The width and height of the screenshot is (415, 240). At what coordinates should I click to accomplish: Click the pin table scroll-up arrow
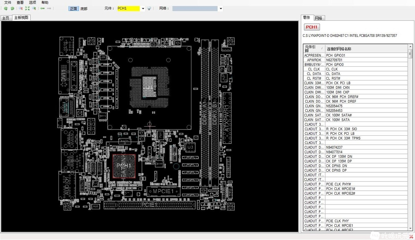tap(410, 47)
